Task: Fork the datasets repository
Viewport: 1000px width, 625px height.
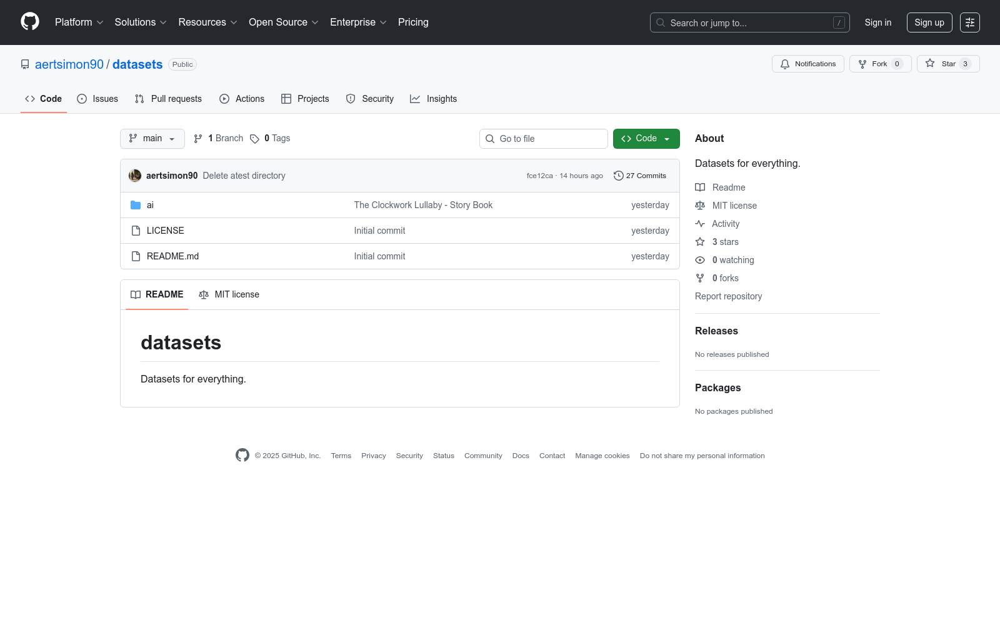Action: coord(881,64)
